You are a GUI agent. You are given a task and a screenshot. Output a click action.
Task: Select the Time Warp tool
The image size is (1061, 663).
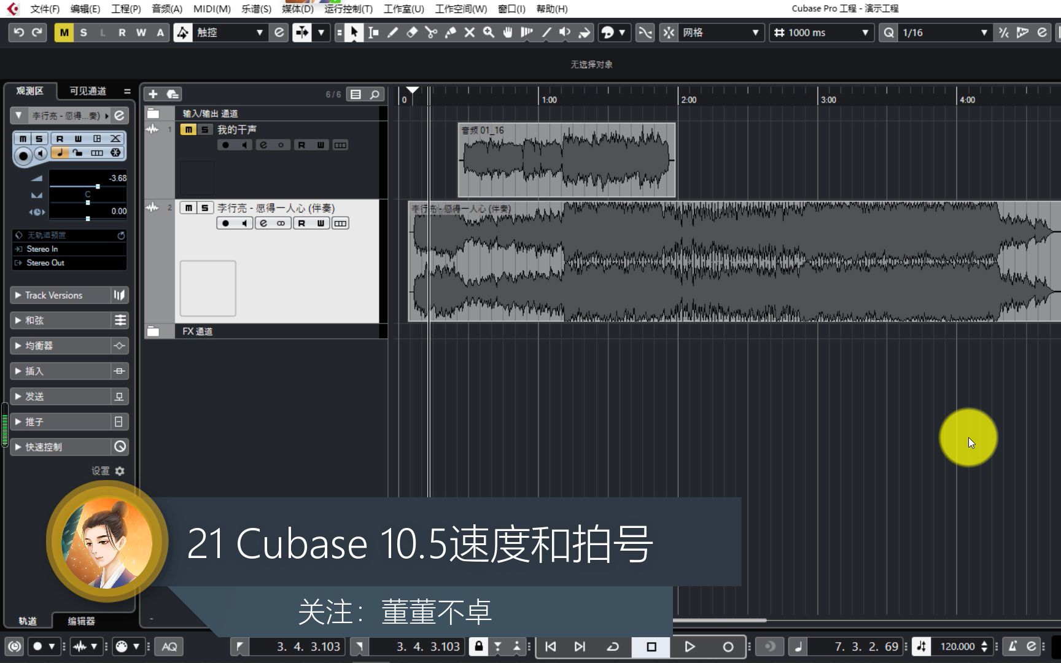pos(527,33)
